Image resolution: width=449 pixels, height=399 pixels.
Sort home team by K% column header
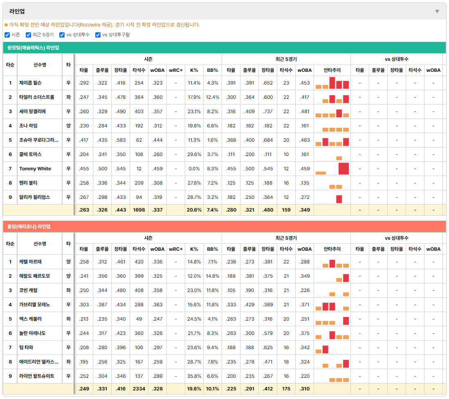point(194,249)
